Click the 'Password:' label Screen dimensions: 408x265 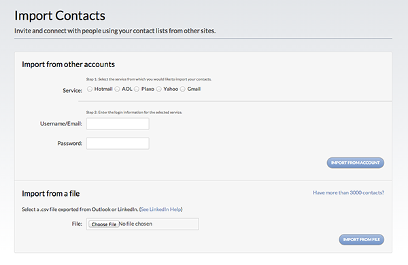point(70,144)
